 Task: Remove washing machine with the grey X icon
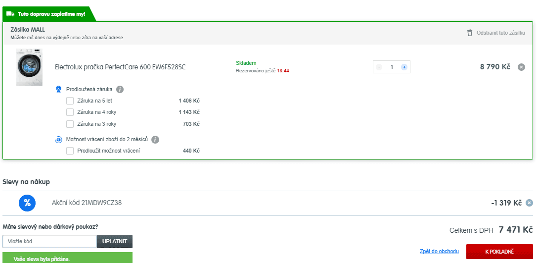point(521,67)
